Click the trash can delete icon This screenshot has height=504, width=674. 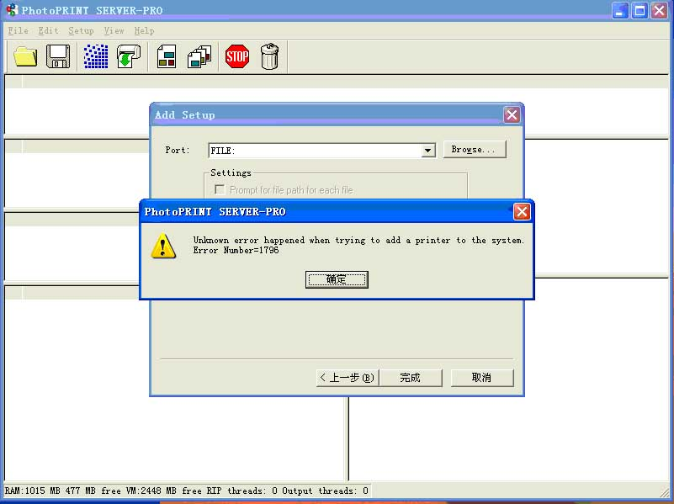click(x=270, y=56)
